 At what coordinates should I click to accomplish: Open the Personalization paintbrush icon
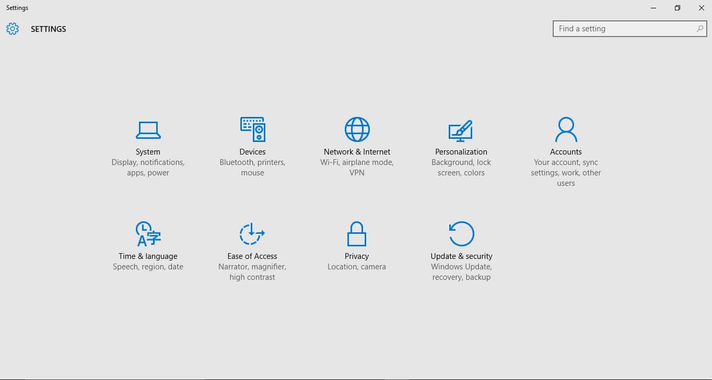[x=461, y=130]
